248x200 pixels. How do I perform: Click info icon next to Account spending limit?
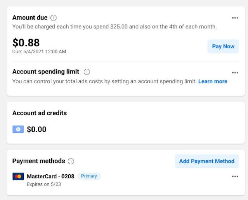pos(87,72)
